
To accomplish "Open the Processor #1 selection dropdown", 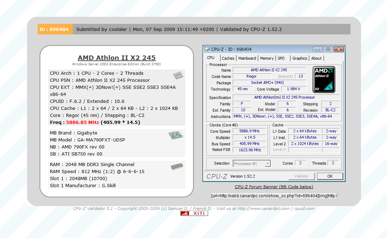I will pos(252,163).
